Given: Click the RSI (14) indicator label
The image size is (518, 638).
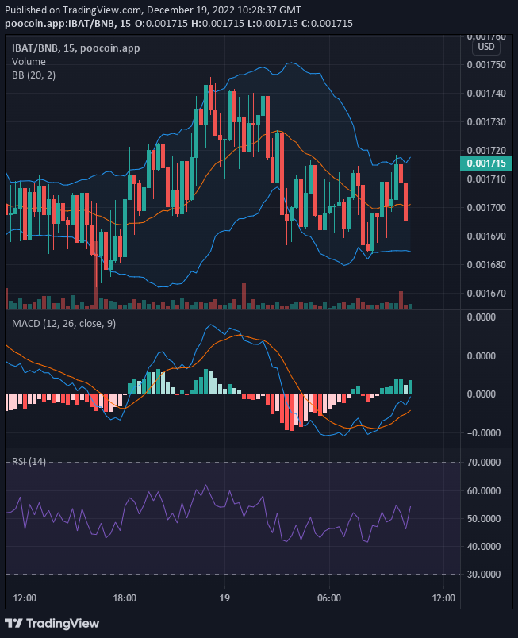Looking at the screenshot, I should [x=29, y=461].
